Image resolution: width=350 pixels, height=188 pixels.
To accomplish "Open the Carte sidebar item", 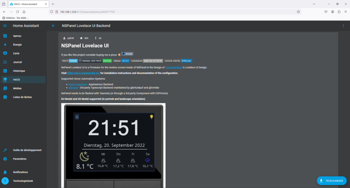I will pyautogui.click(x=23, y=53).
